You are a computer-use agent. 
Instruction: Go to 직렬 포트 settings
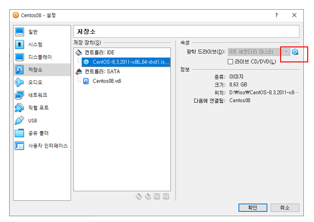coord(42,108)
